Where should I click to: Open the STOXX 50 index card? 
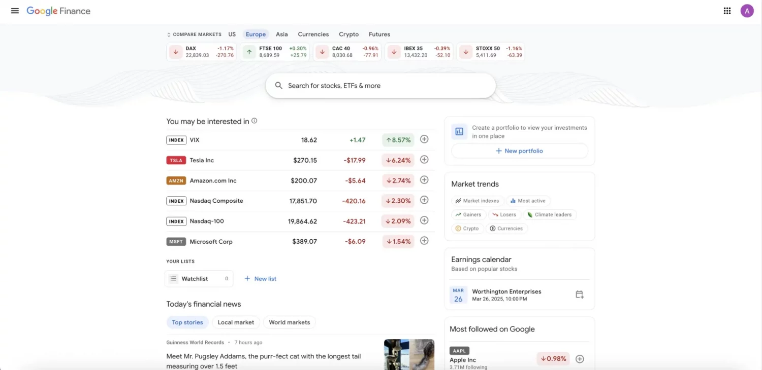[x=491, y=52]
